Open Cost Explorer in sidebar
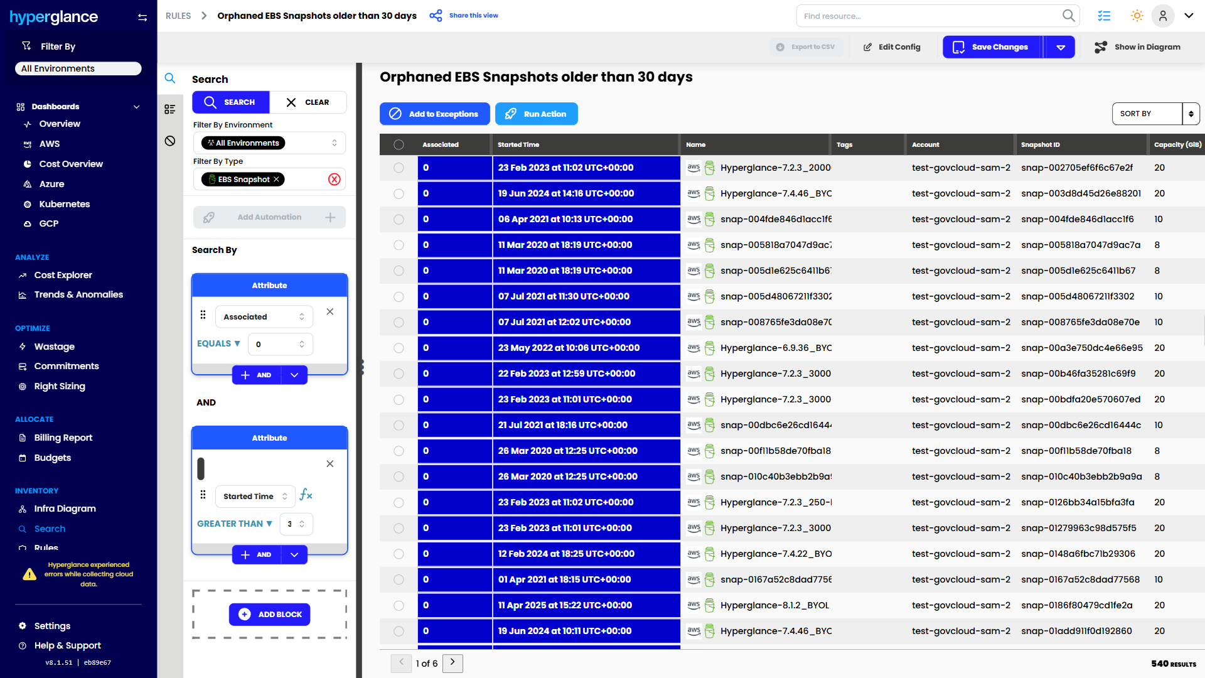1205x678 pixels. pos(63,275)
